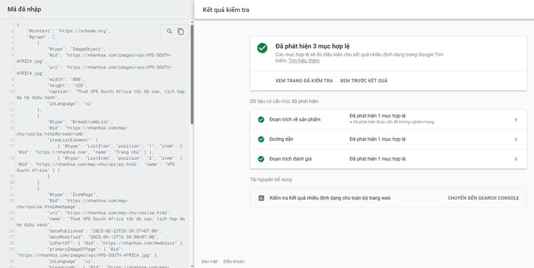Click the code panel vertical scrollbar
The width and height of the screenshot is (534, 268).
pos(192,73)
